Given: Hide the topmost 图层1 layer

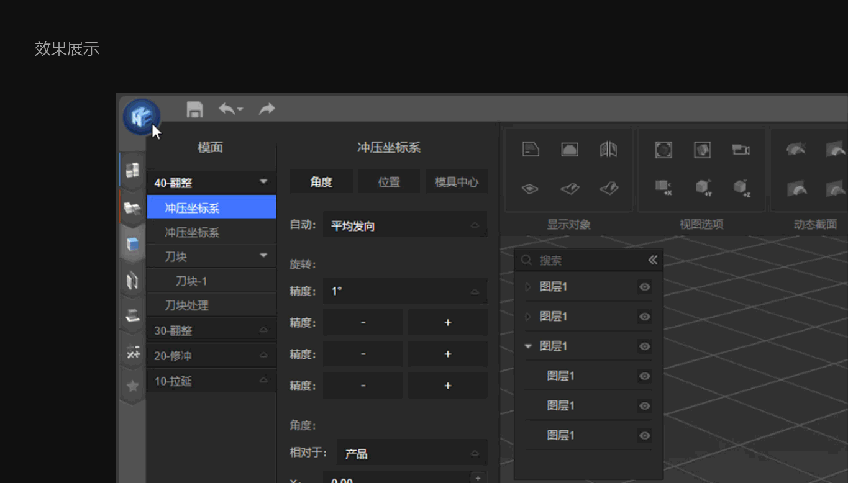Looking at the screenshot, I should point(644,287).
